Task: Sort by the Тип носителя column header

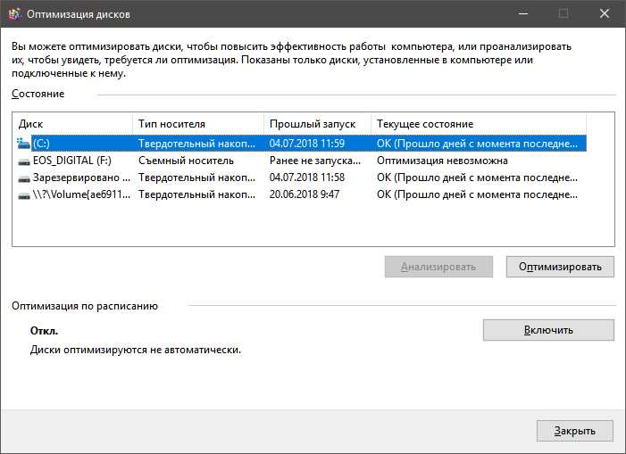Action: (x=198, y=124)
